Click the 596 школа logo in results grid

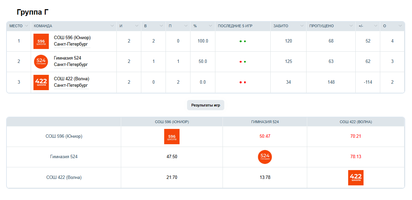click(x=172, y=137)
